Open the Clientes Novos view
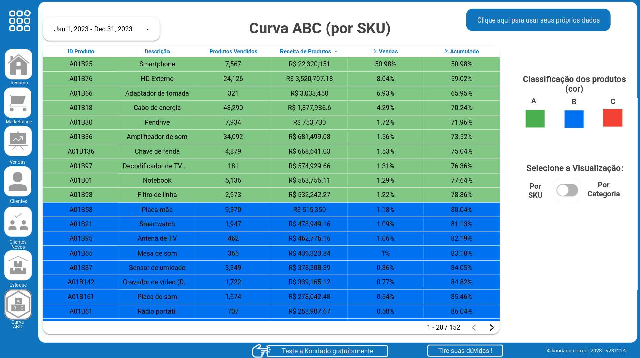 click(x=18, y=222)
